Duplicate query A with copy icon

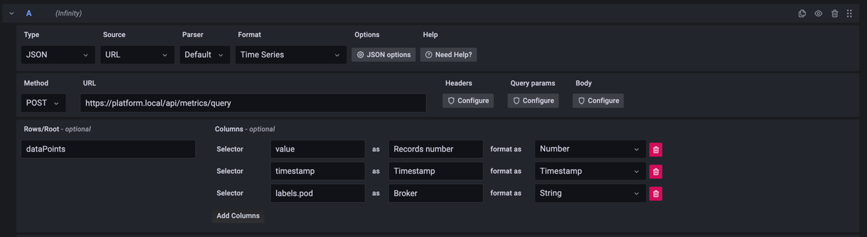pos(802,14)
